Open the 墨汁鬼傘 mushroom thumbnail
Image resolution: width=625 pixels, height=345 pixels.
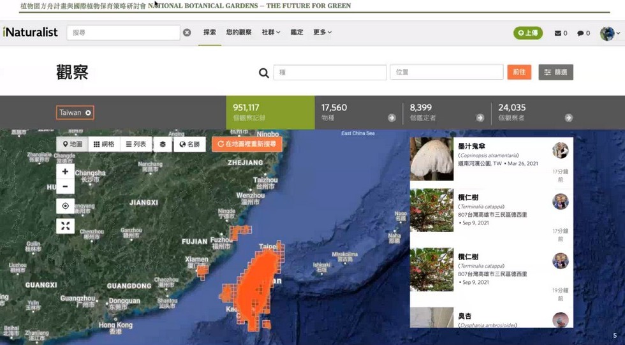pyautogui.click(x=432, y=159)
